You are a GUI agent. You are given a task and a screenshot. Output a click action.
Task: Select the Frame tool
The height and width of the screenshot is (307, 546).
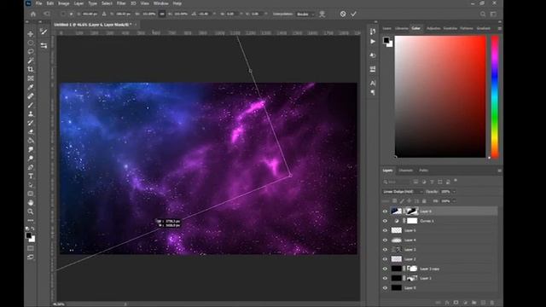click(31, 78)
